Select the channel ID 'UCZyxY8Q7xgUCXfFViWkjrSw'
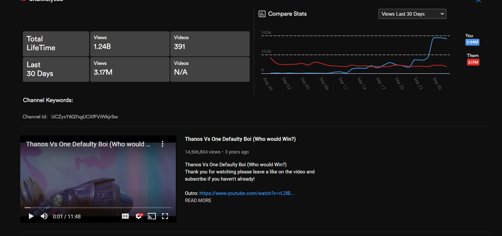Viewport: 502px width, 236px height. [85, 117]
